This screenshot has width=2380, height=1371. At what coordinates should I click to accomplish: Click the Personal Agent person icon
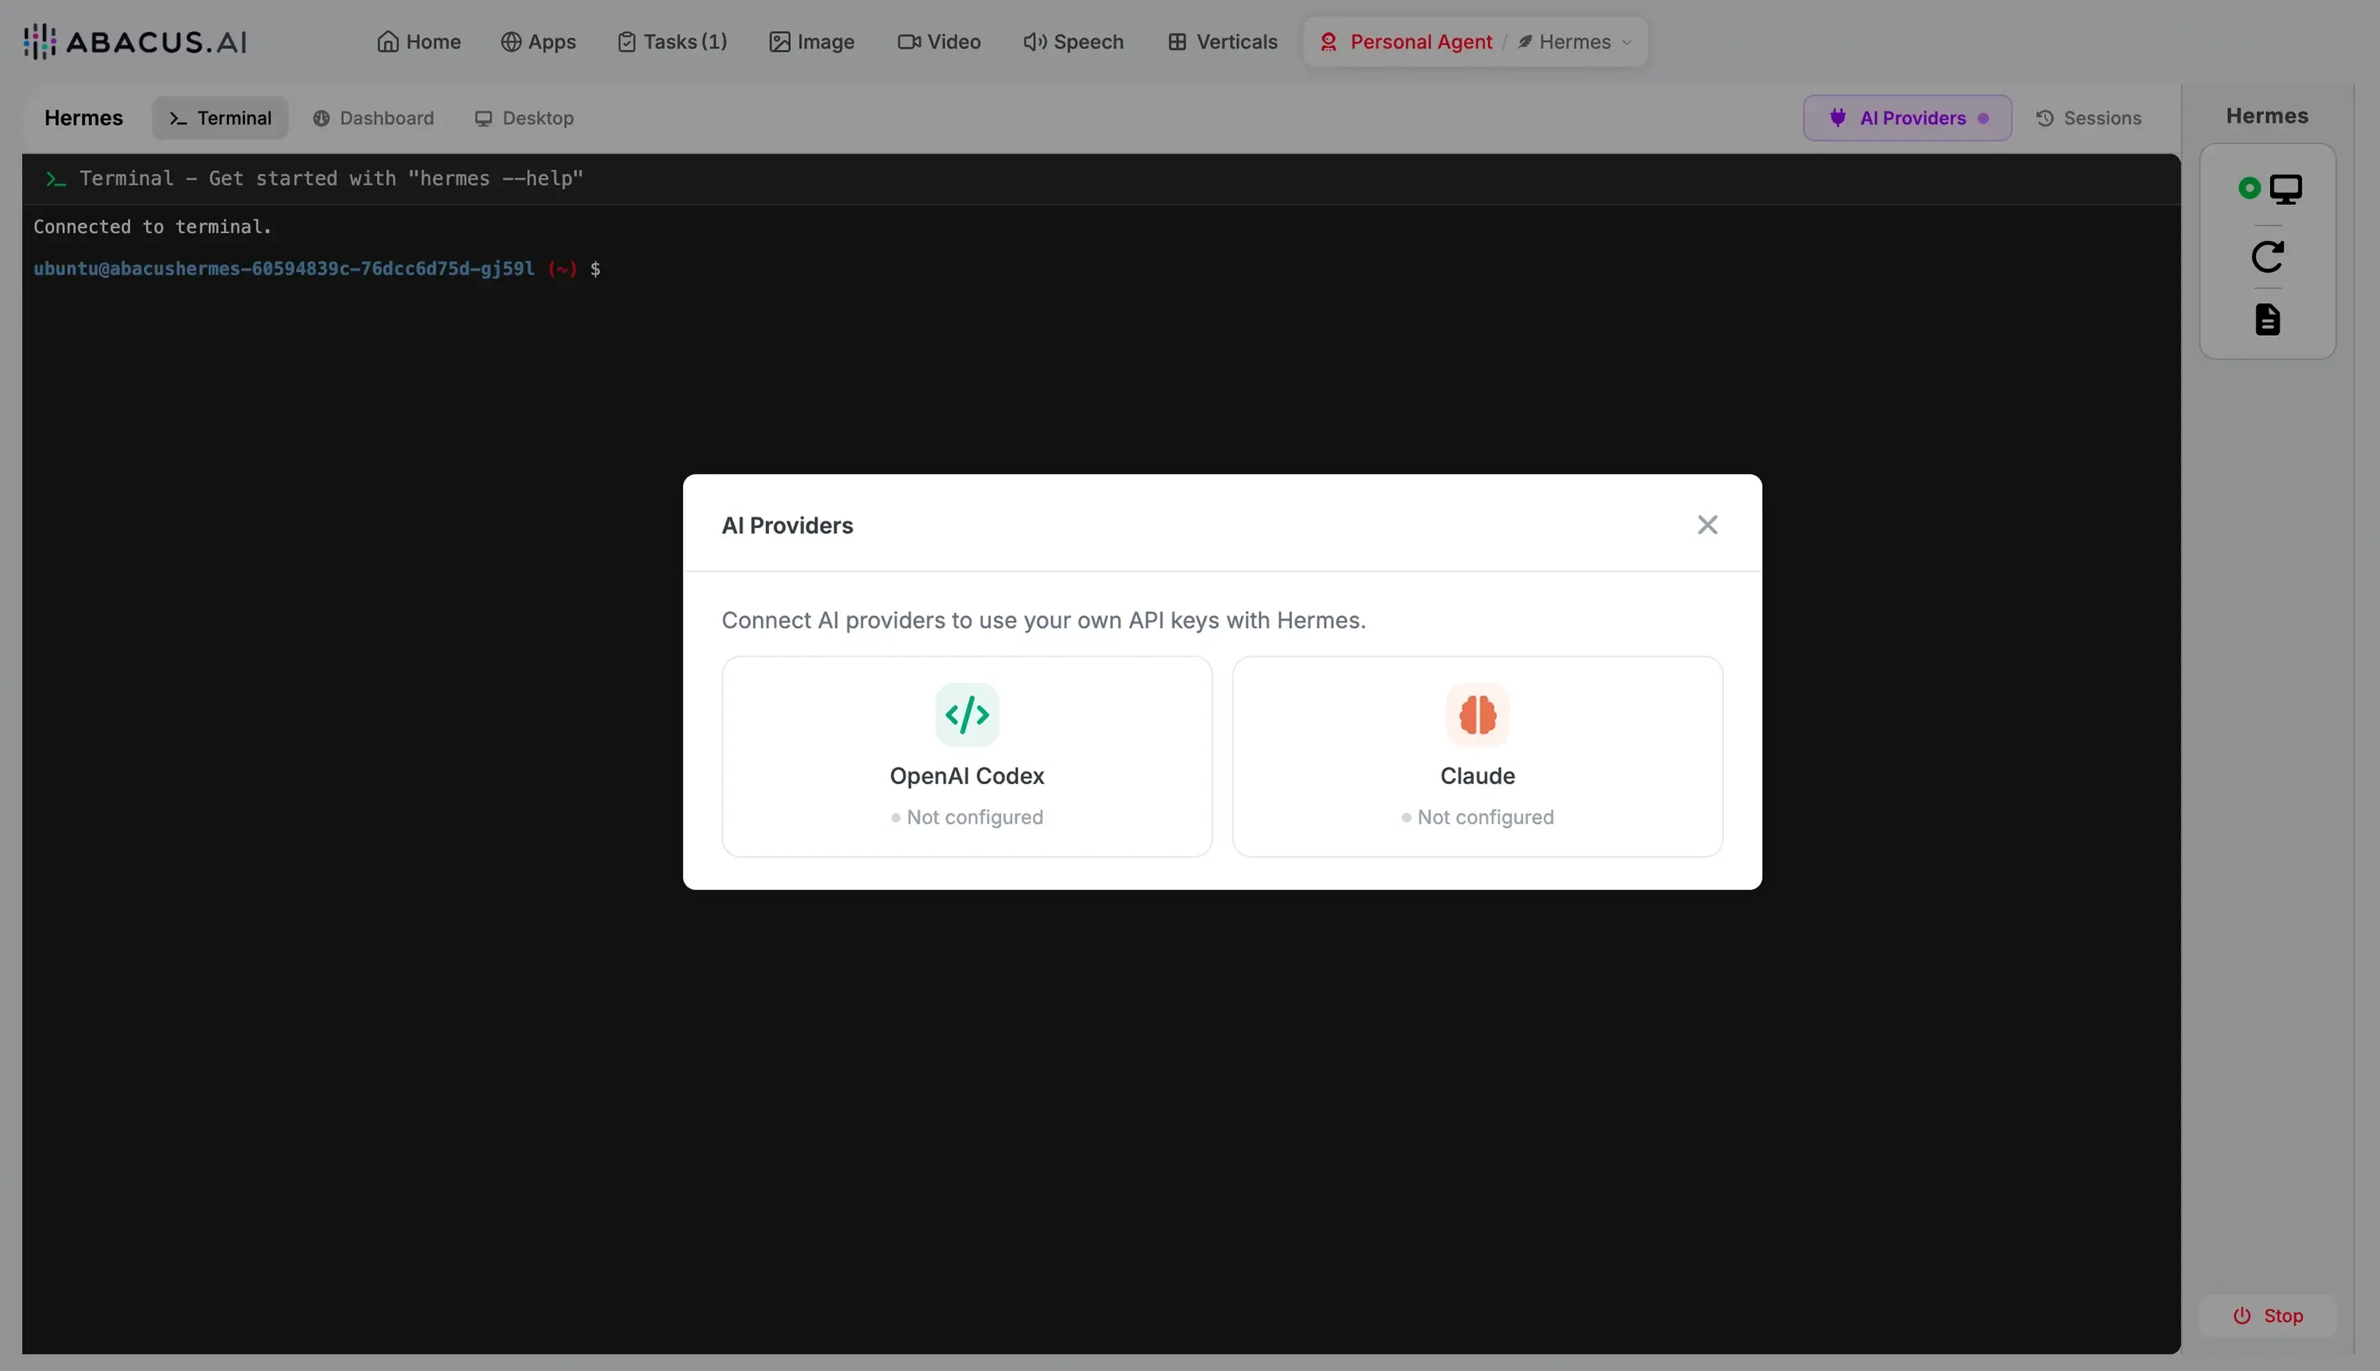pos(1328,42)
